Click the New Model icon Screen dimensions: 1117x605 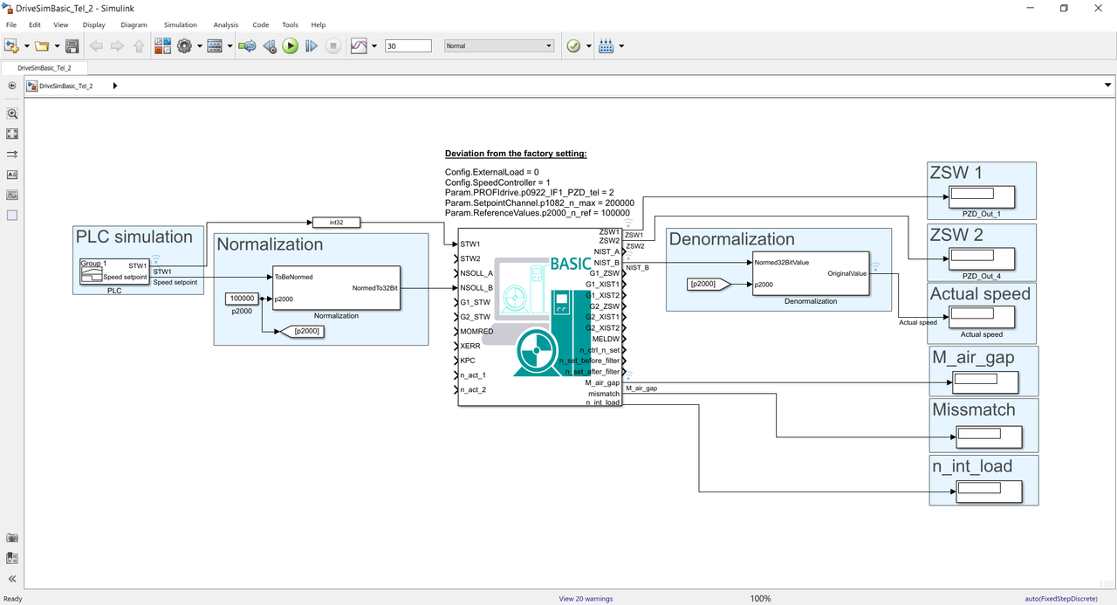click(11, 46)
